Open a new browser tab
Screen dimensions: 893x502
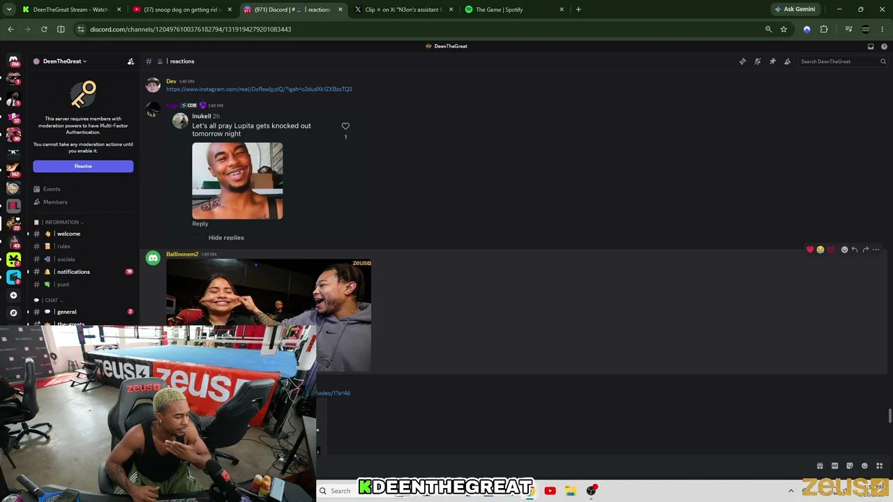(x=578, y=10)
